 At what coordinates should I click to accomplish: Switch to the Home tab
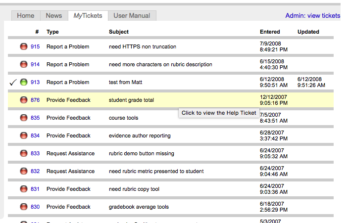click(26, 15)
